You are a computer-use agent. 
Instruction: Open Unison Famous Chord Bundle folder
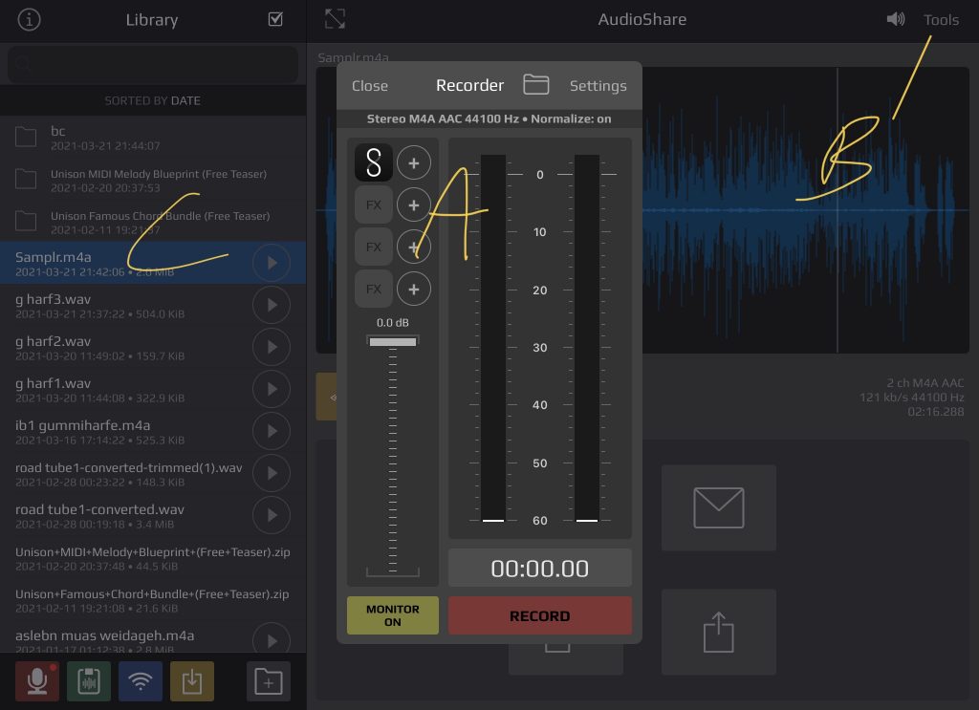pos(153,222)
